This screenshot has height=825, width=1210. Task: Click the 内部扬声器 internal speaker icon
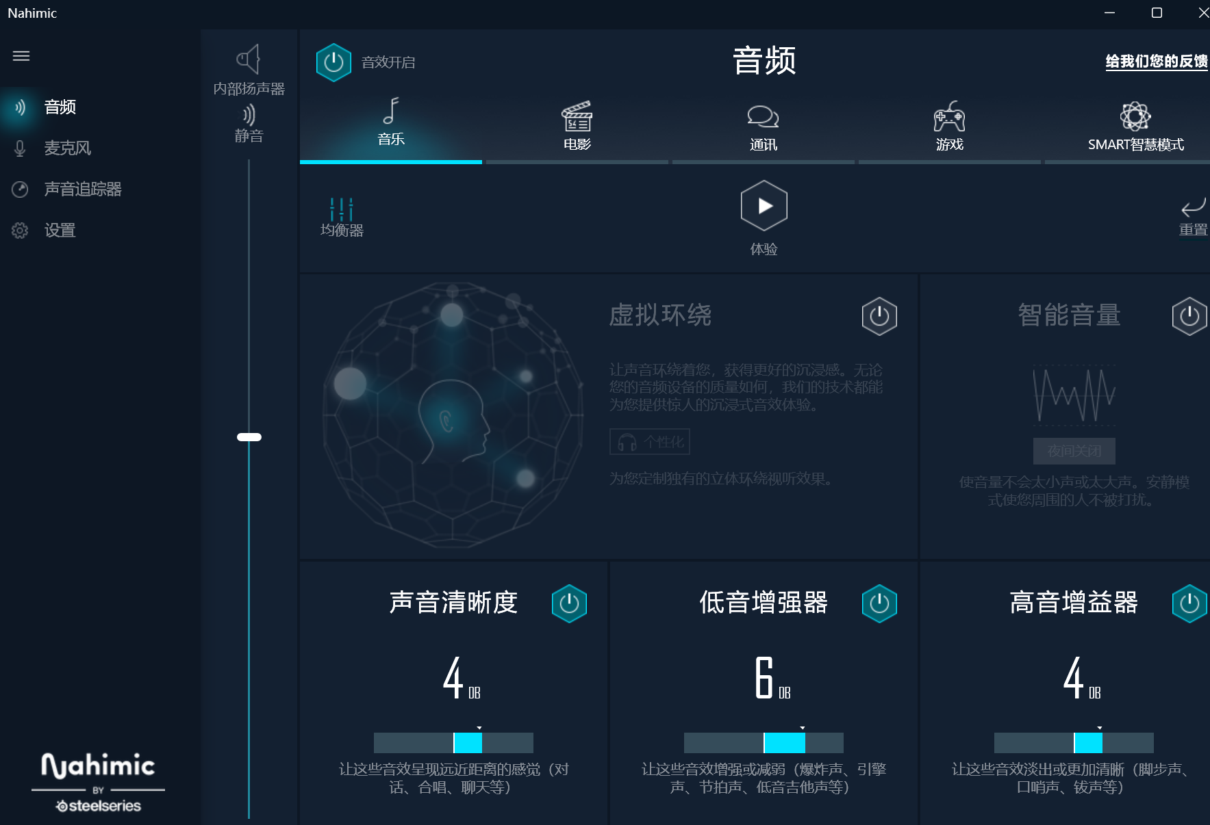coord(249,60)
